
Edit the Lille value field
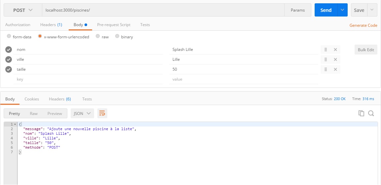pos(244,59)
